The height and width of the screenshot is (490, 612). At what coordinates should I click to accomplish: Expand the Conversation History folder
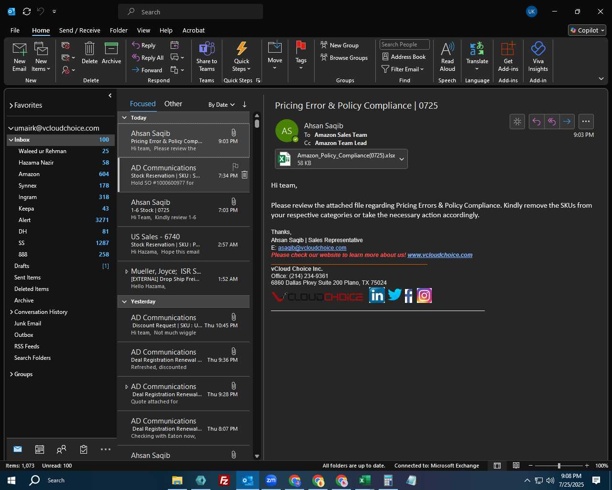(11, 312)
